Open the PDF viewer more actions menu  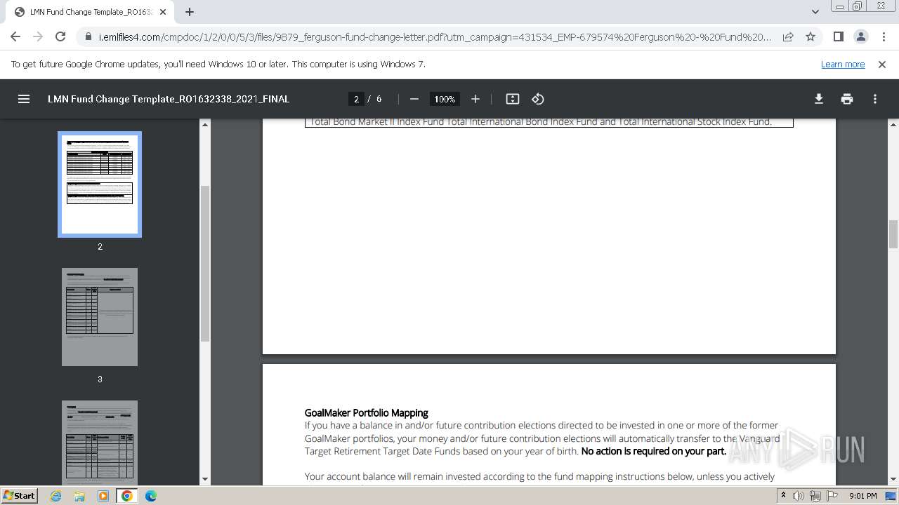(875, 99)
